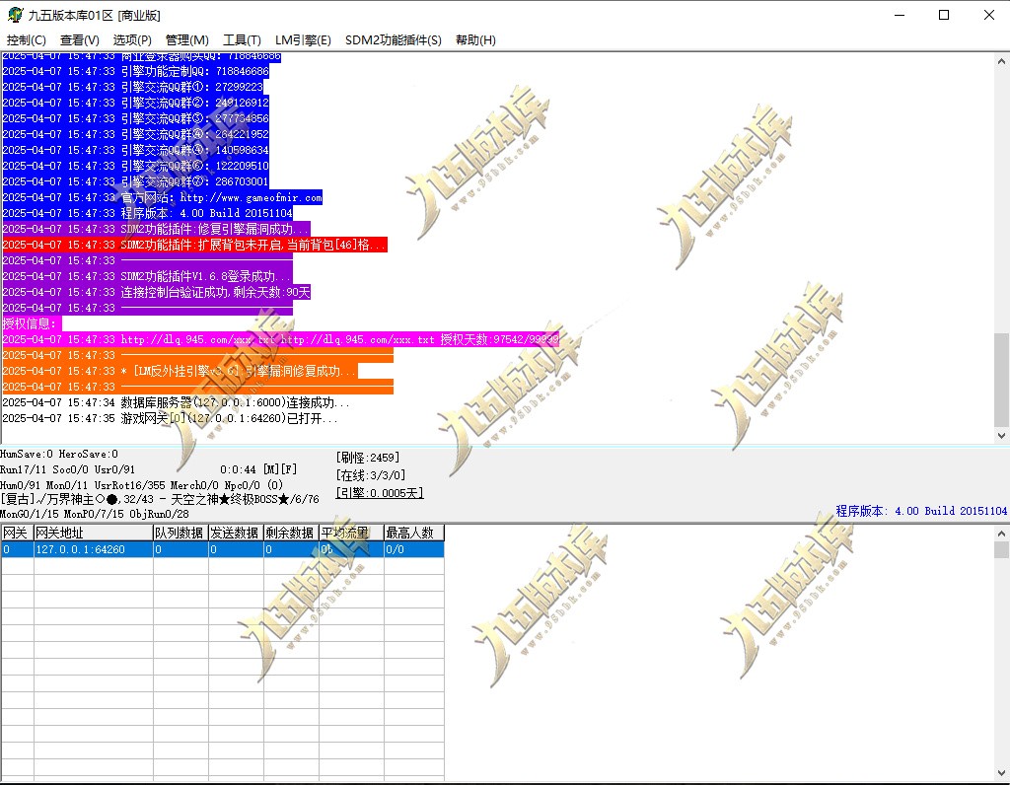Click log line 引擎交流QQ群②: 249126912

pos(135,103)
